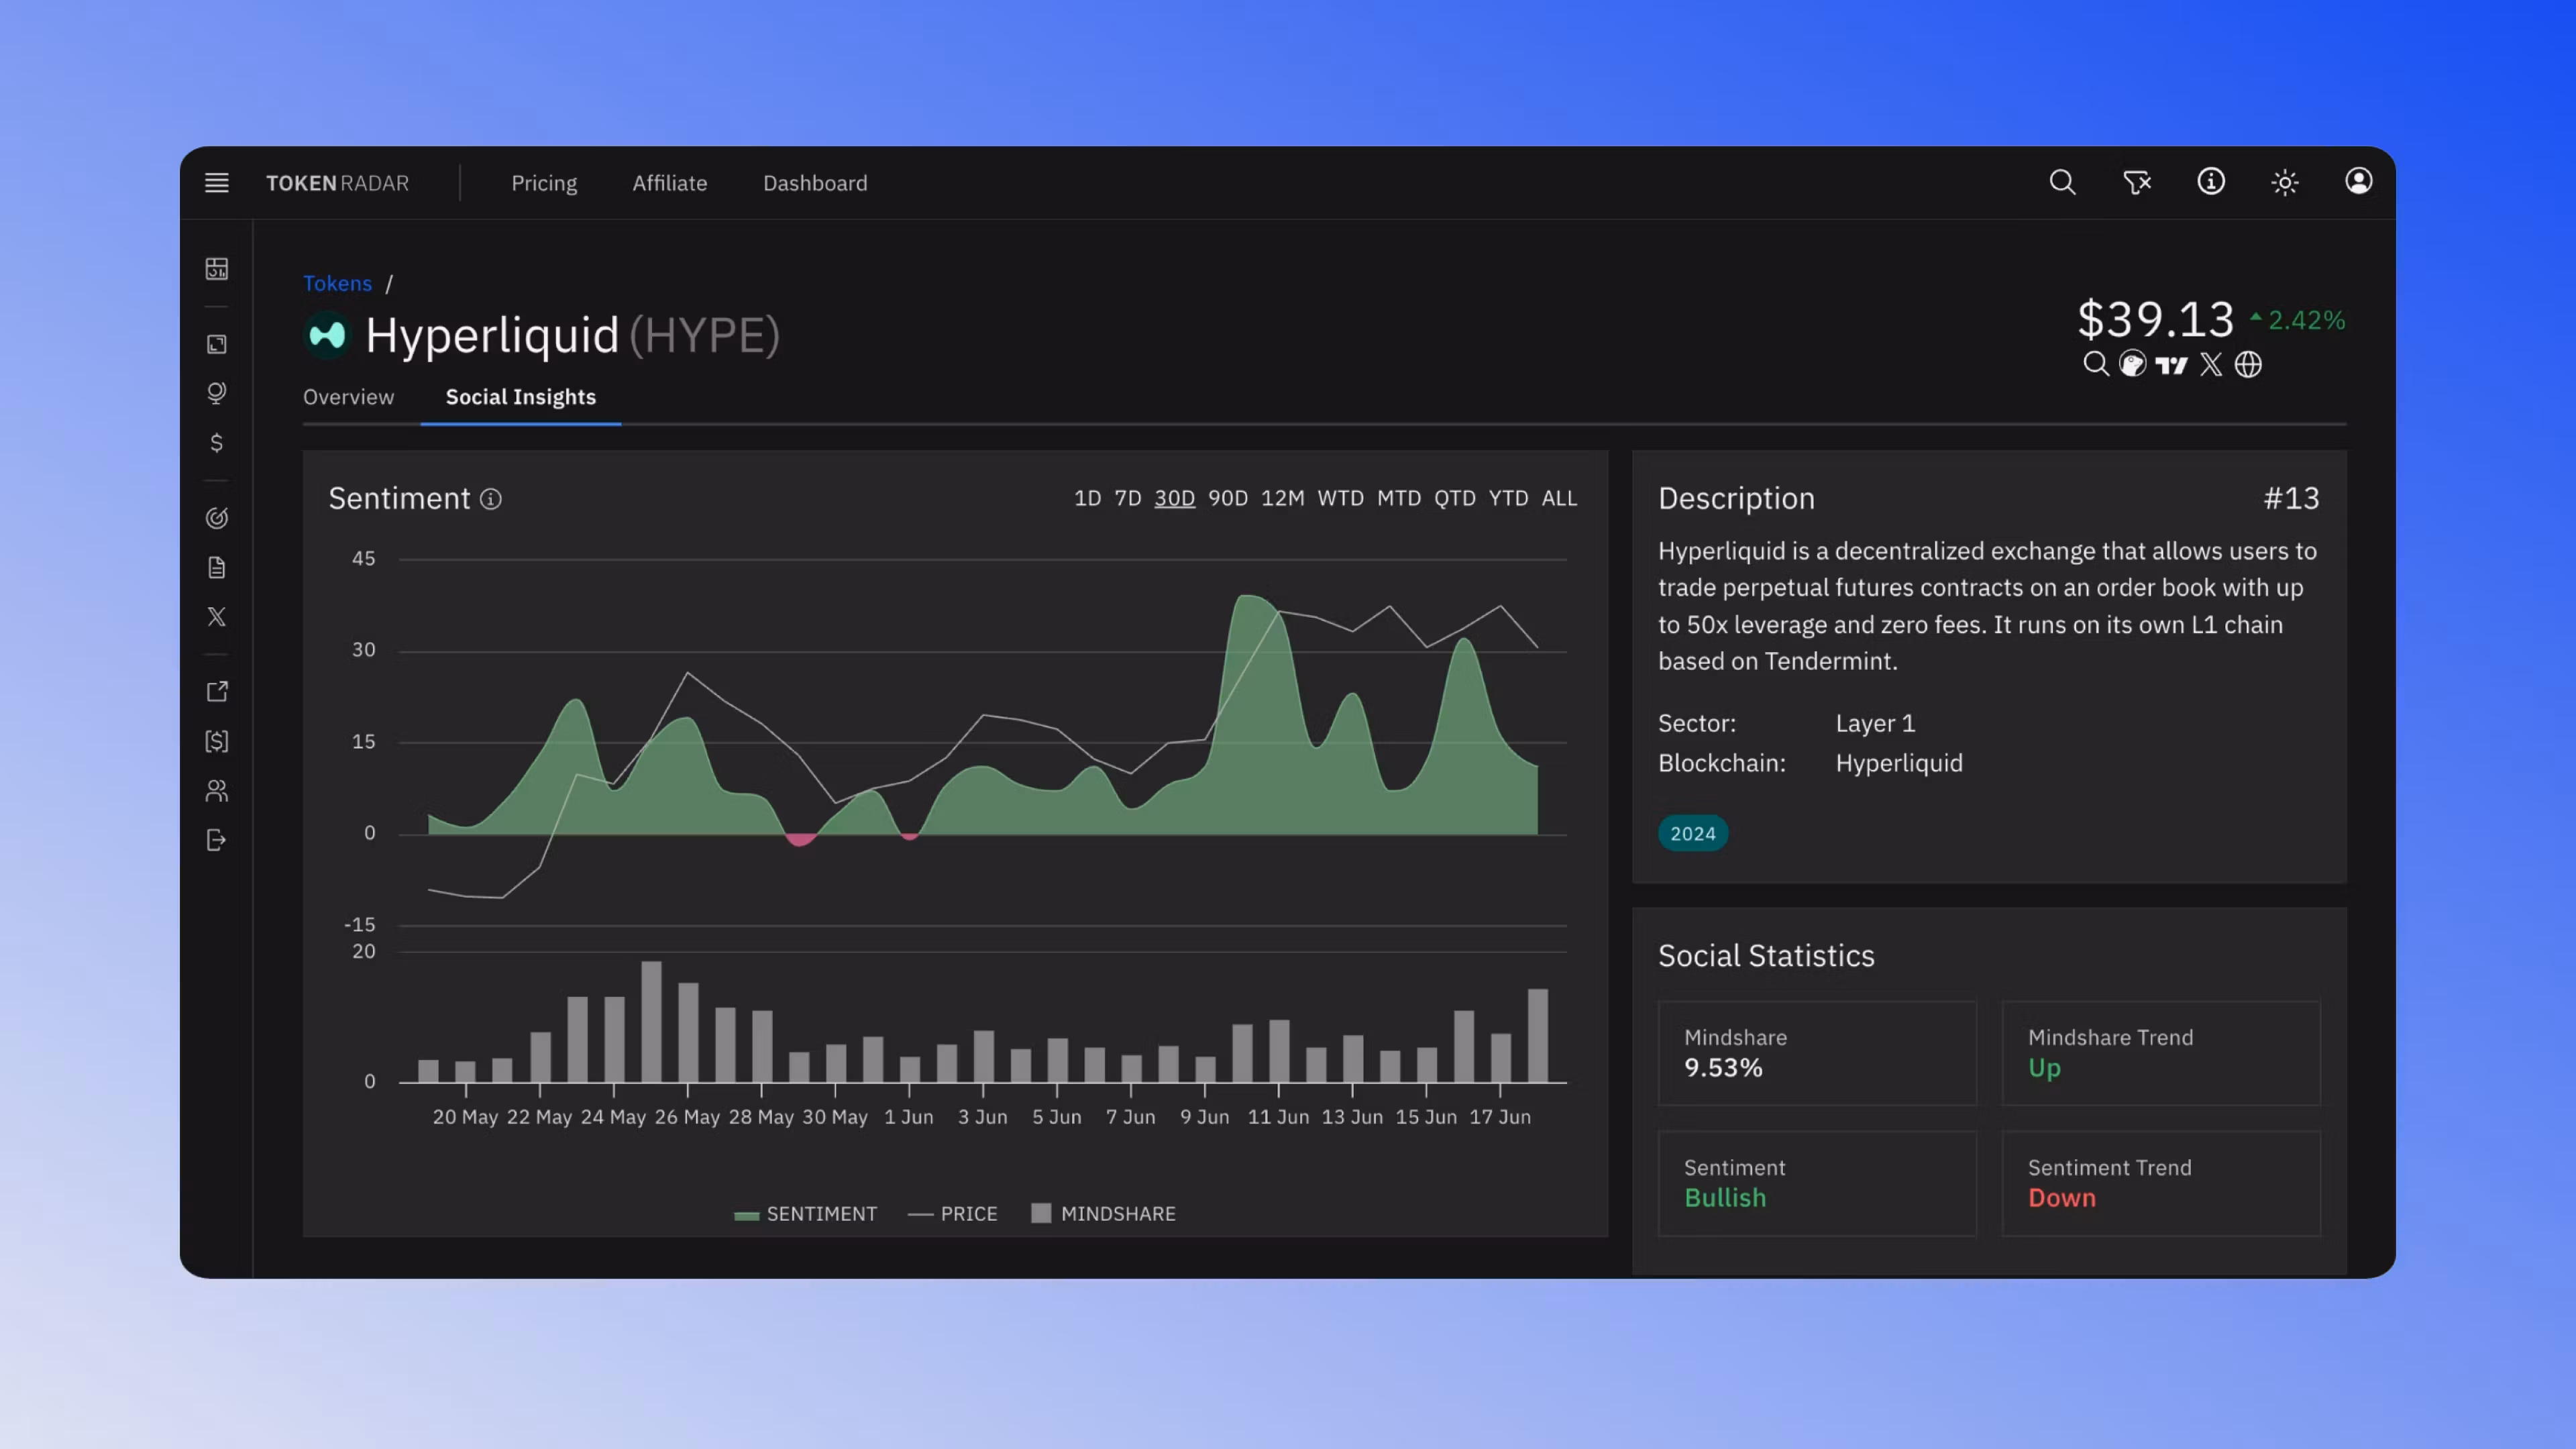Click the Sentiment info icon
This screenshot has width=2576, height=1449.
pos(490,498)
